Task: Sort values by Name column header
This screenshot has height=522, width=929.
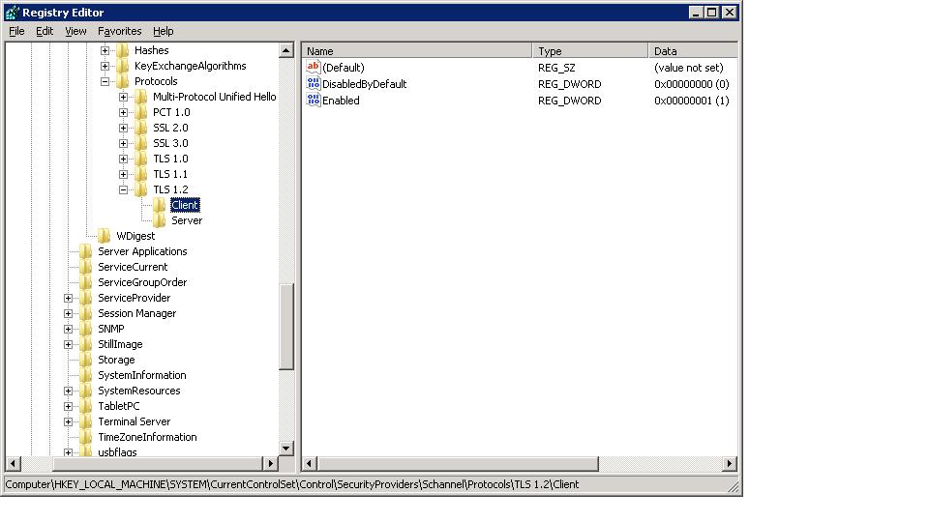Action: (x=416, y=50)
